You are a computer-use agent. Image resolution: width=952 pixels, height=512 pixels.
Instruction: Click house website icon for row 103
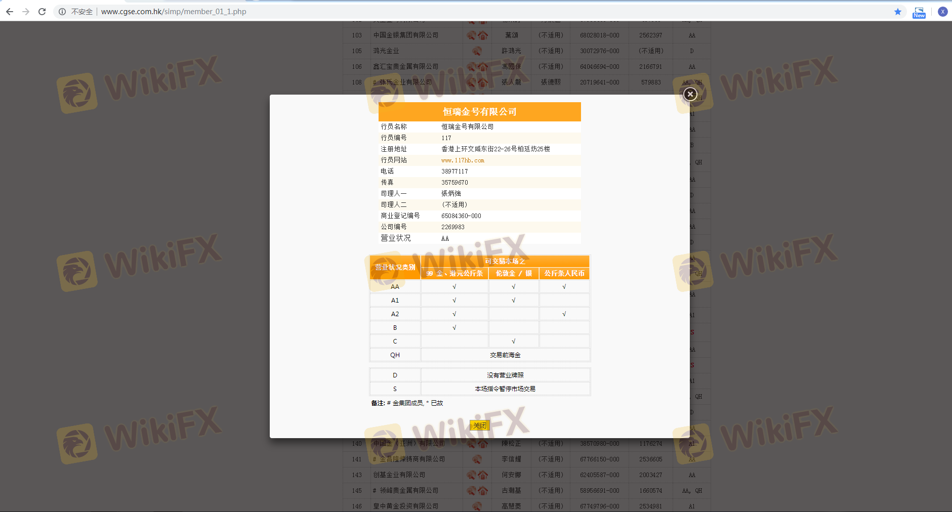coord(483,35)
